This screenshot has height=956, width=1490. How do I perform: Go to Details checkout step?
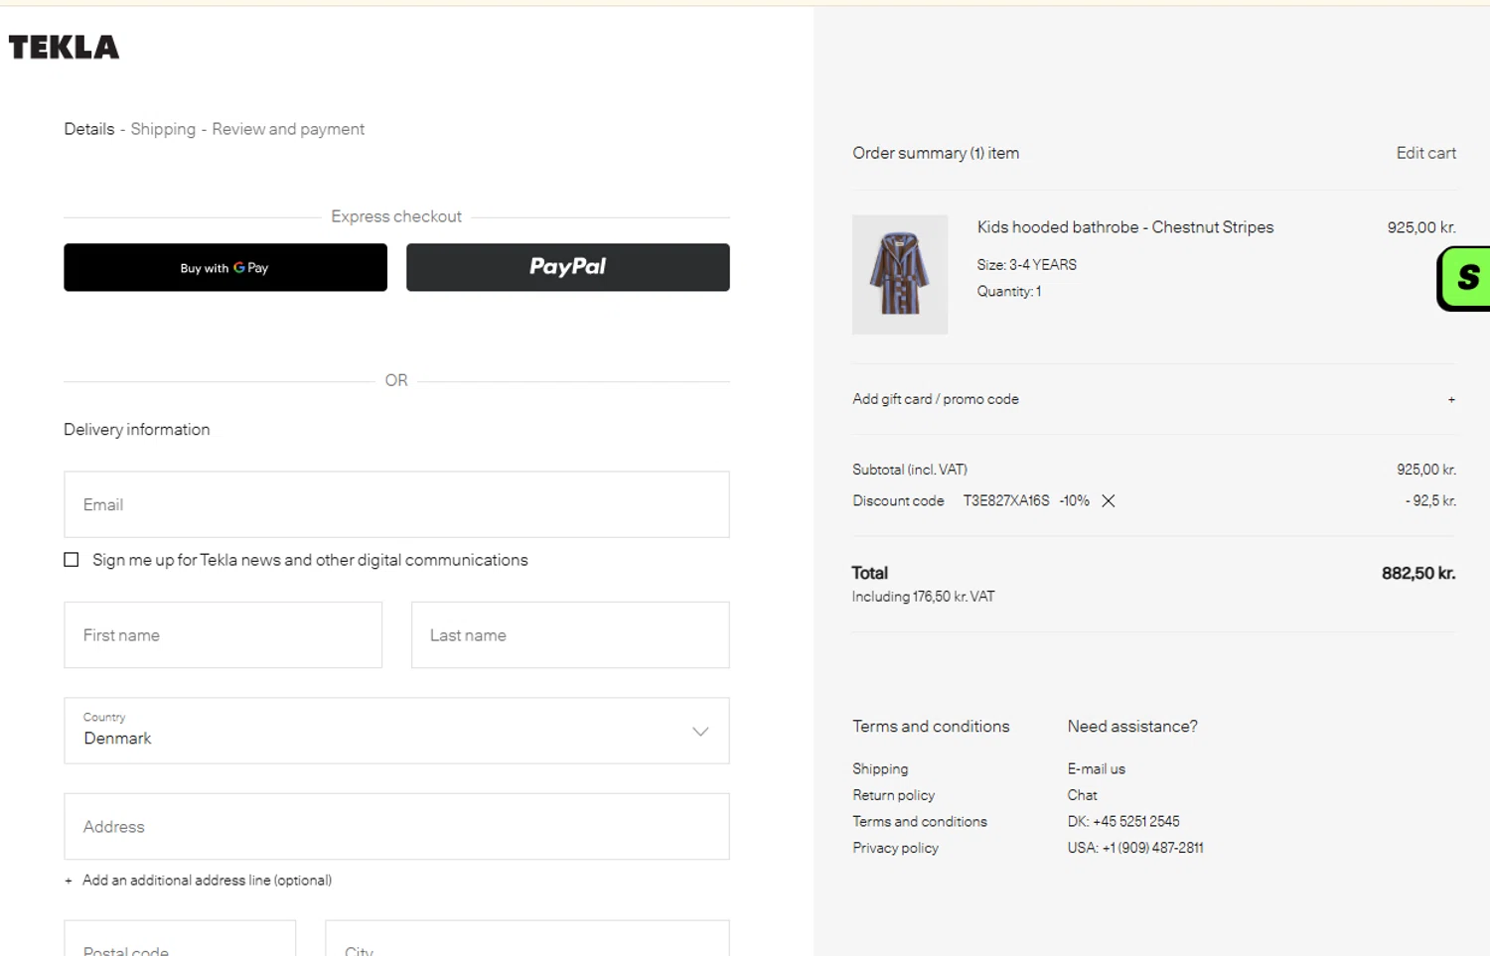tap(89, 129)
